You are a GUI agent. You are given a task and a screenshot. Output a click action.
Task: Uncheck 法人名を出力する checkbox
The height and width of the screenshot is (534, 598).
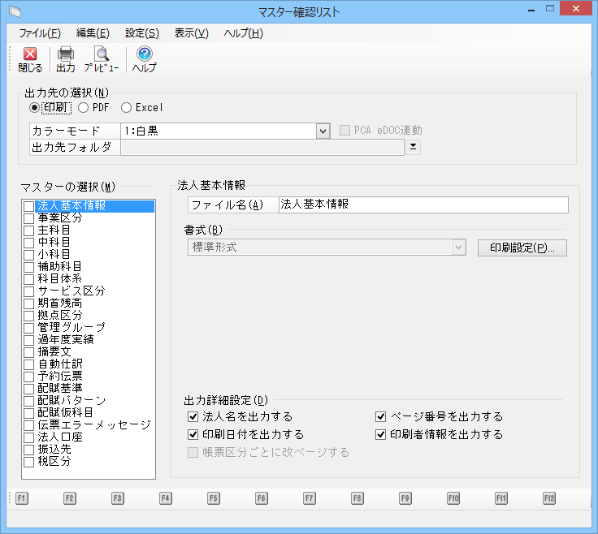[193, 416]
